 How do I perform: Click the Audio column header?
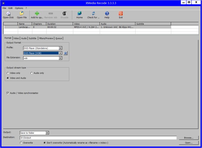pyautogui.click(x=118, y=24)
